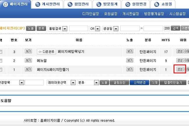Viewport: 189px width, 134px height.
Task: Click the start date input field
Action: [x=130, y=28]
